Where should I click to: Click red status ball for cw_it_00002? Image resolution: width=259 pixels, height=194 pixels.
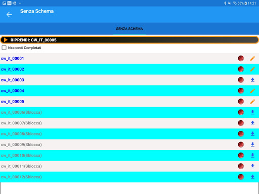coord(241,69)
